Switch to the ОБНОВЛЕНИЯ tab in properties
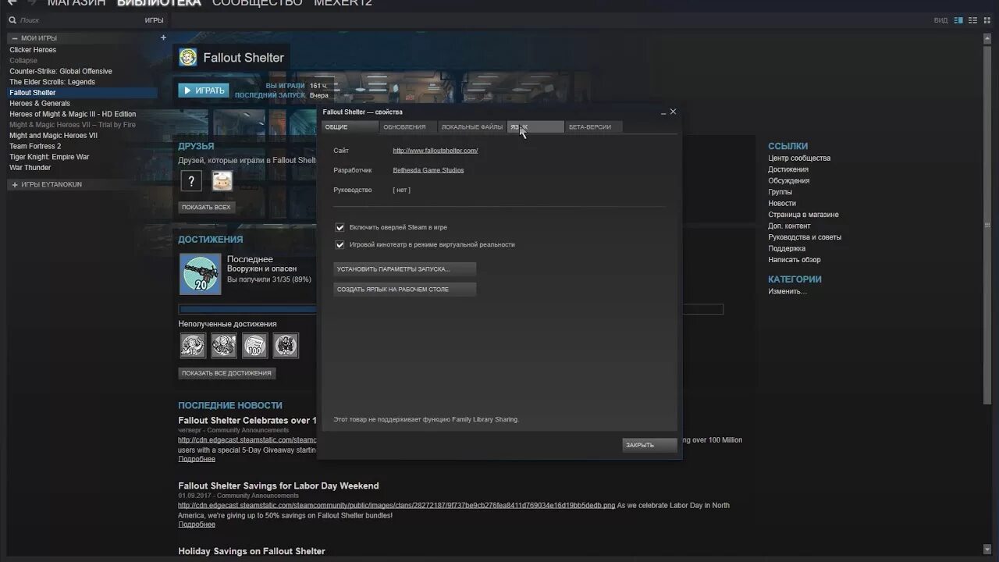The image size is (999, 562). (x=407, y=126)
